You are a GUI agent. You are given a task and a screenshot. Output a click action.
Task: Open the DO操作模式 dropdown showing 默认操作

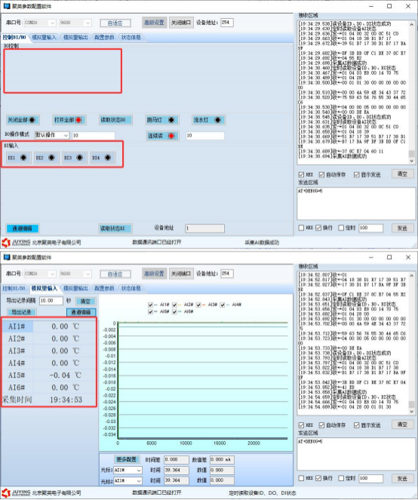(x=52, y=135)
